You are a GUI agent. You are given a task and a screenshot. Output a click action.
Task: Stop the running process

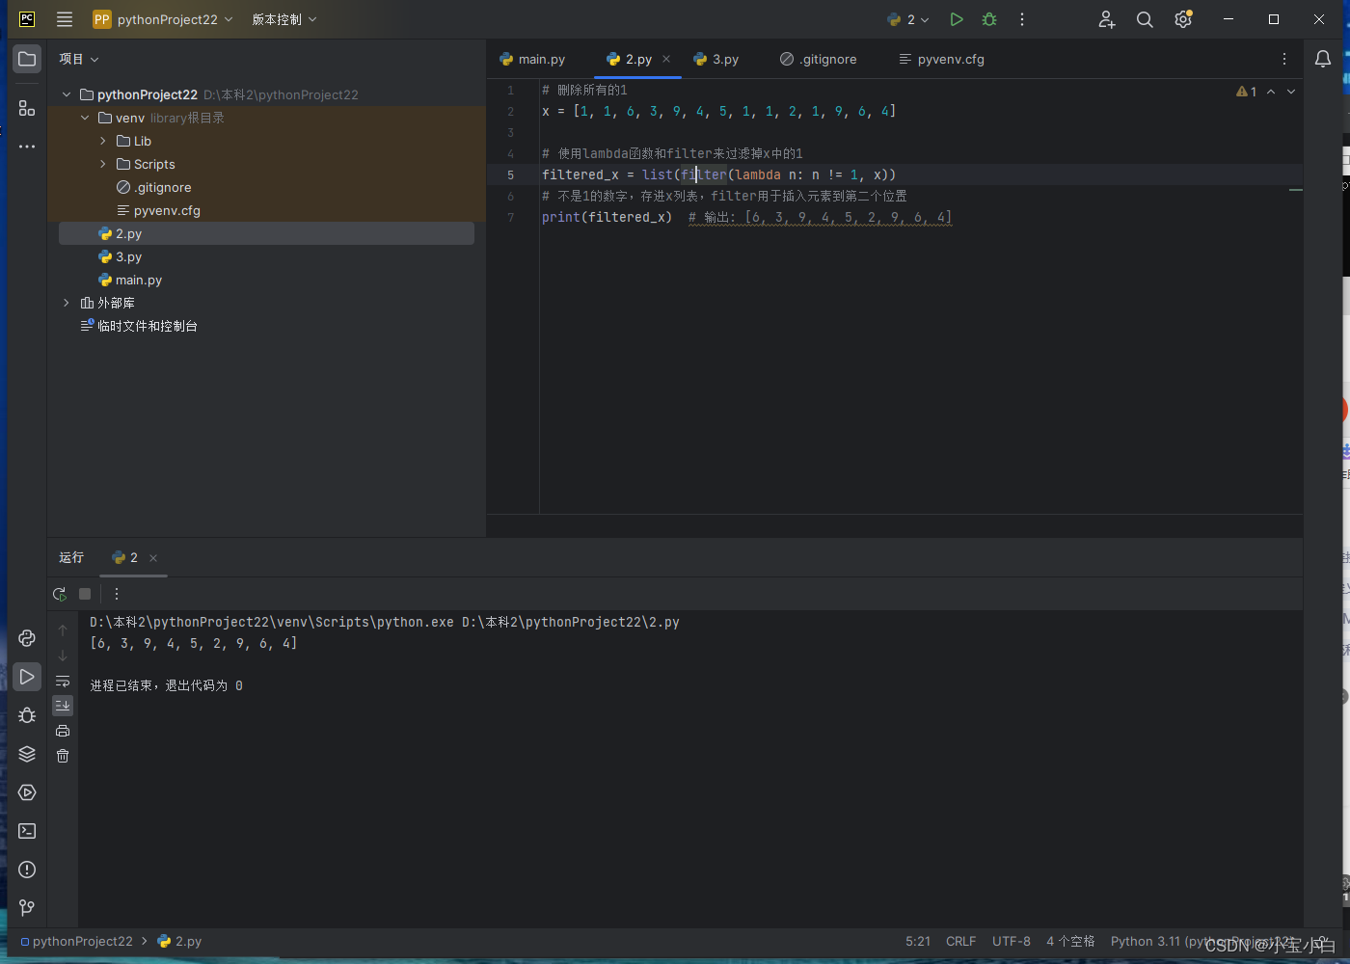[85, 594]
